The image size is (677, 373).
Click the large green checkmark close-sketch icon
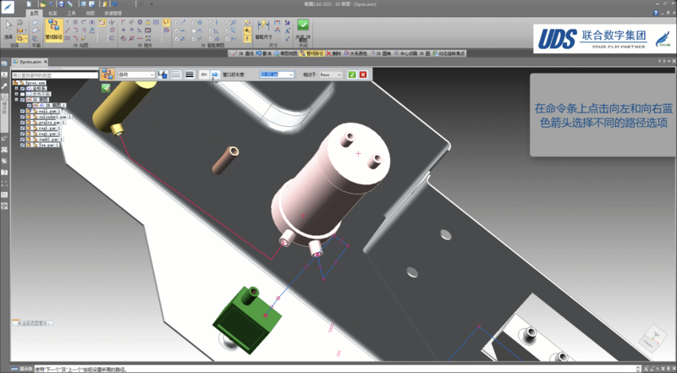[x=303, y=26]
